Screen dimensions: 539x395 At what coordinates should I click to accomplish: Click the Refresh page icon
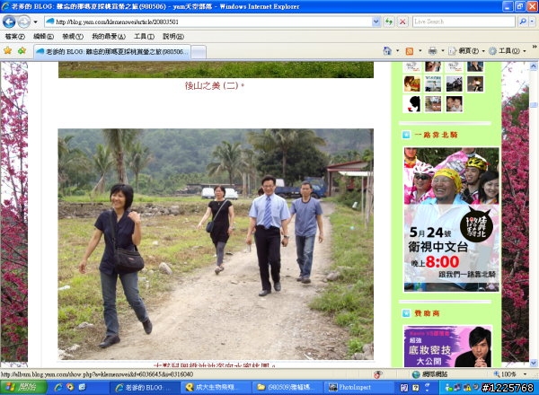click(389, 22)
